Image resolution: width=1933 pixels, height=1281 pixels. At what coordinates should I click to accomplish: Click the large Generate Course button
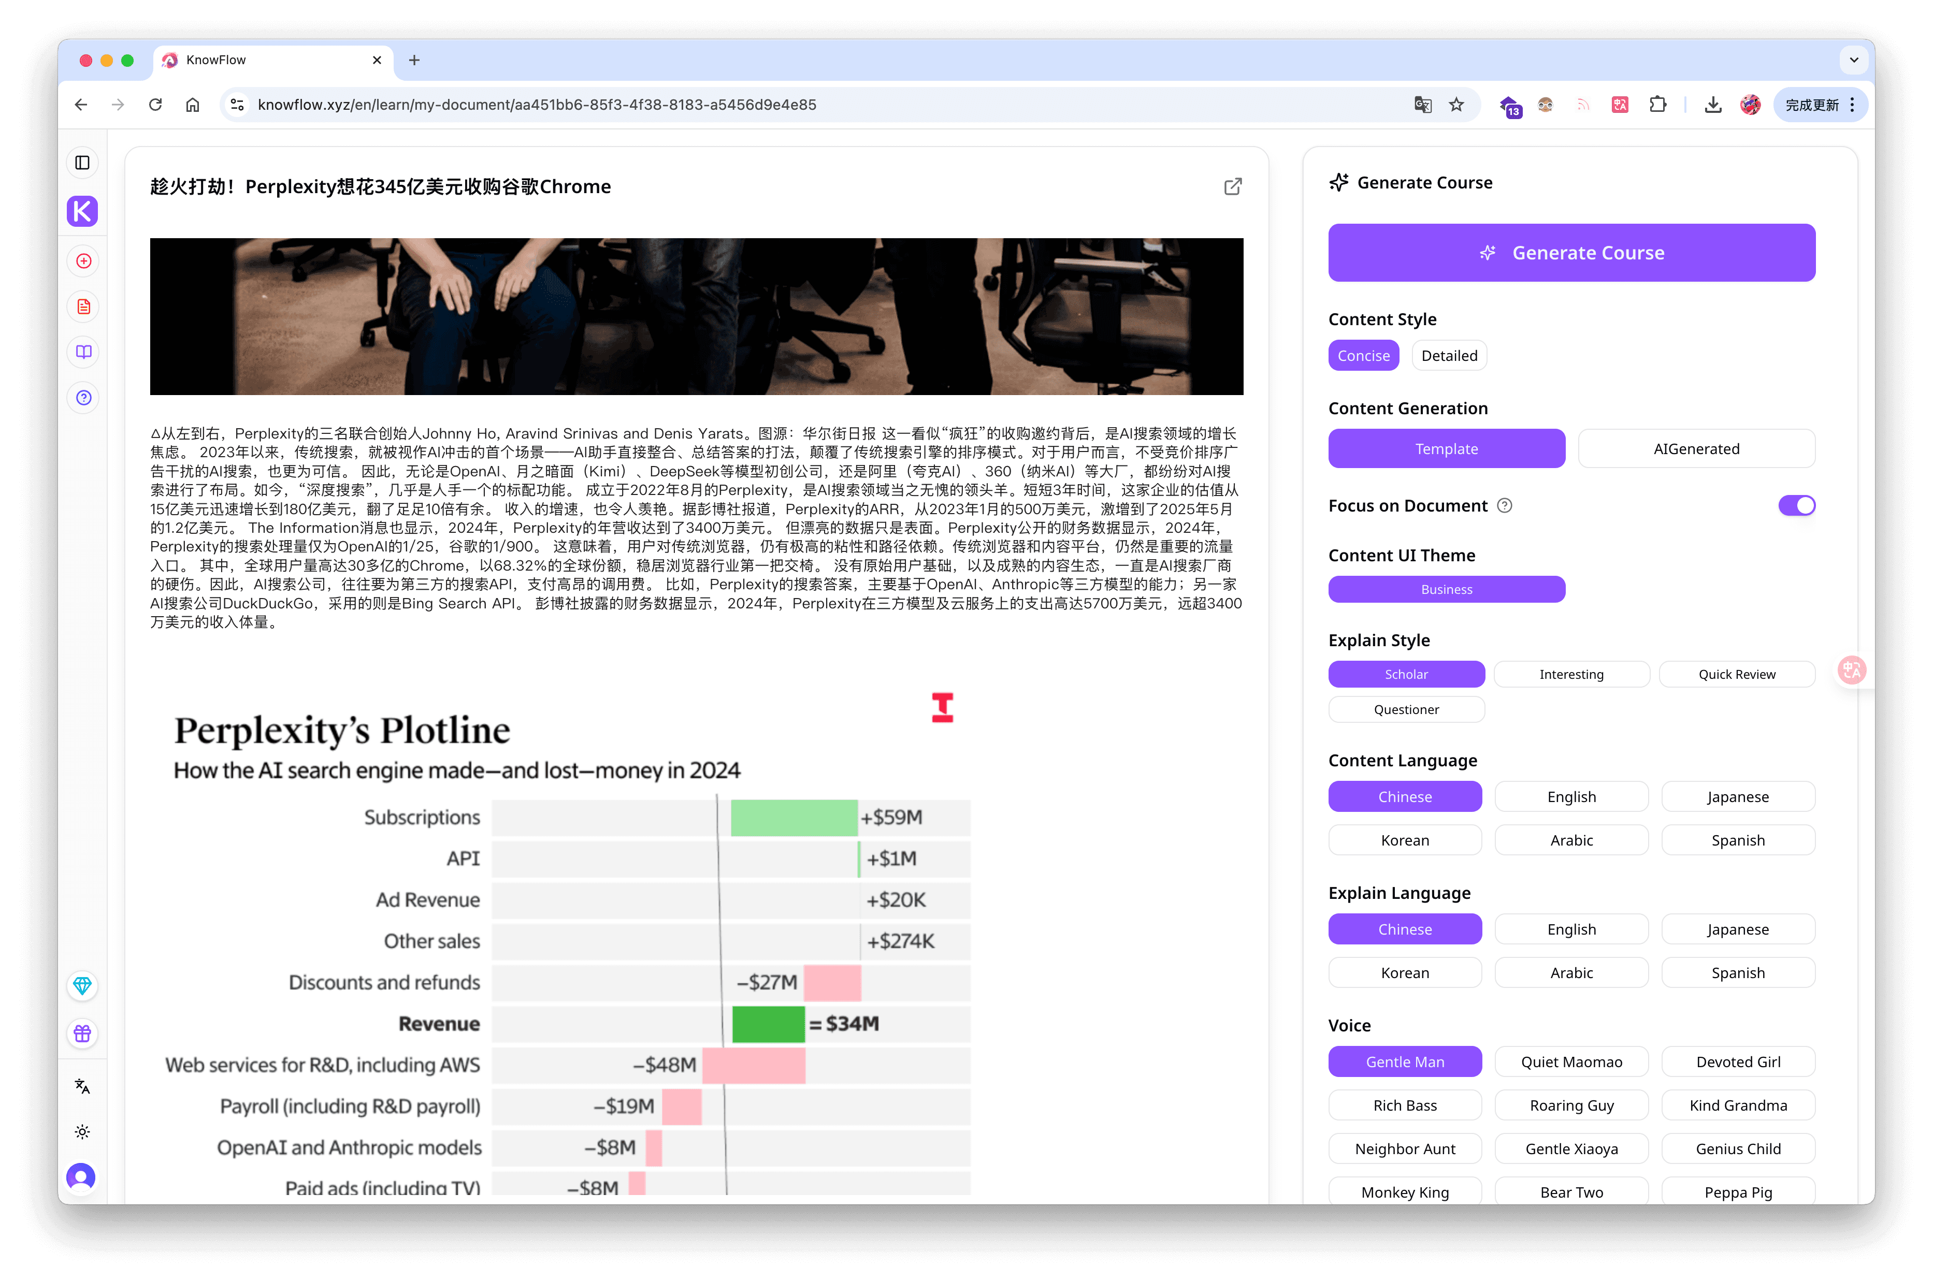pyautogui.click(x=1571, y=253)
